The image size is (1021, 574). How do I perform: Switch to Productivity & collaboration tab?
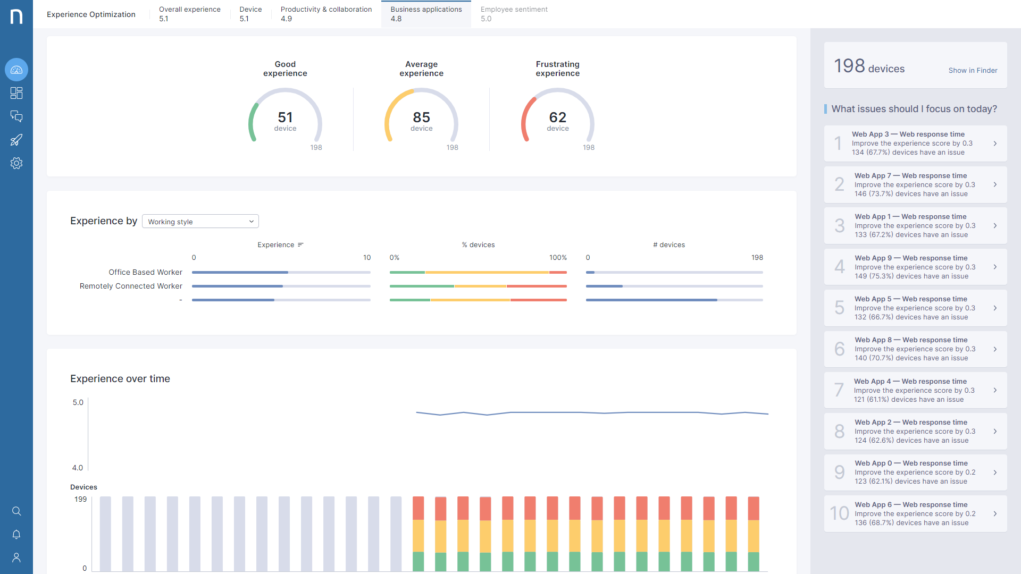pos(326,14)
